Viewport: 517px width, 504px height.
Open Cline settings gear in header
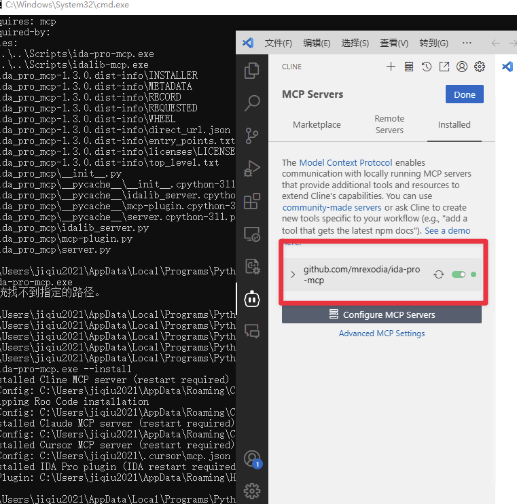[480, 67]
